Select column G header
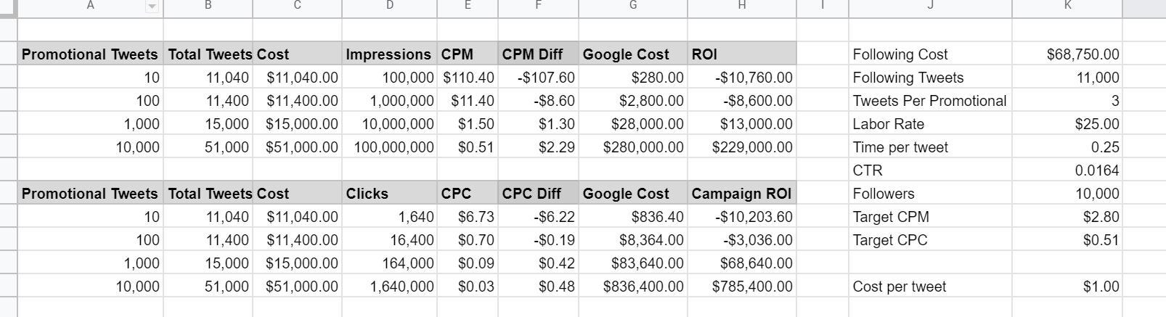This screenshot has height=317, width=1166. (632, 6)
